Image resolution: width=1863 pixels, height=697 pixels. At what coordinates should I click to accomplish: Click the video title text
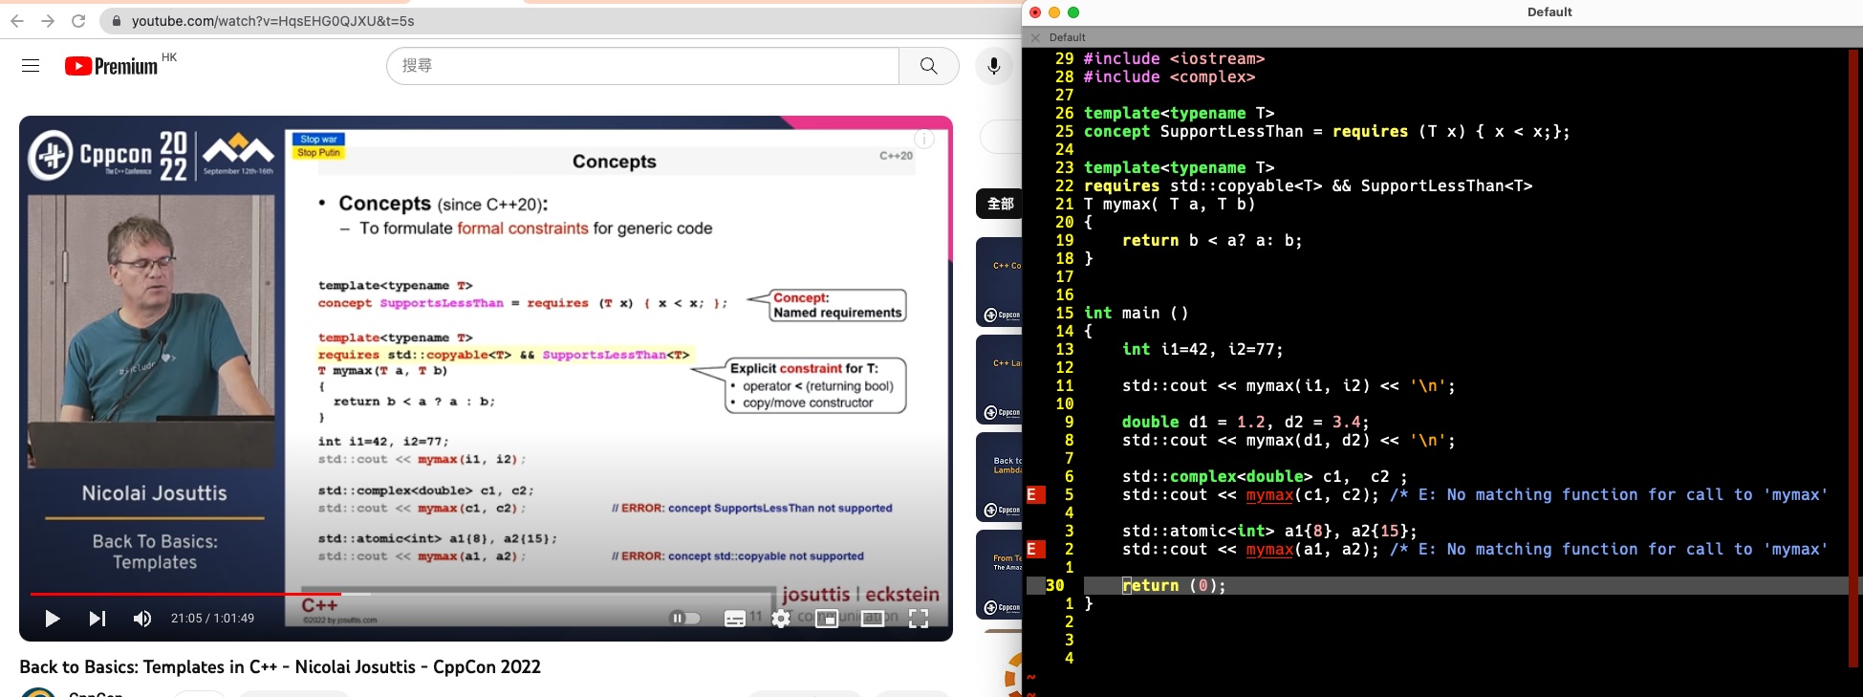click(x=280, y=667)
